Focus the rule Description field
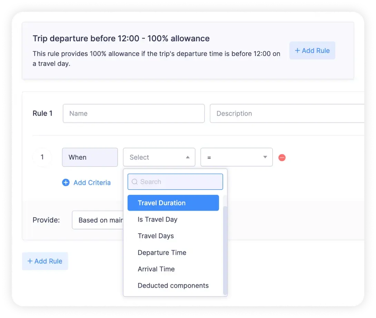The width and height of the screenshot is (376, 318). tap(287, 114)
